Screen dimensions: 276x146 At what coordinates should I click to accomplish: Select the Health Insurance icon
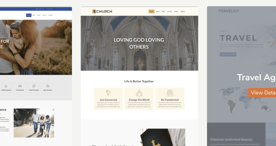click(6, 86)
